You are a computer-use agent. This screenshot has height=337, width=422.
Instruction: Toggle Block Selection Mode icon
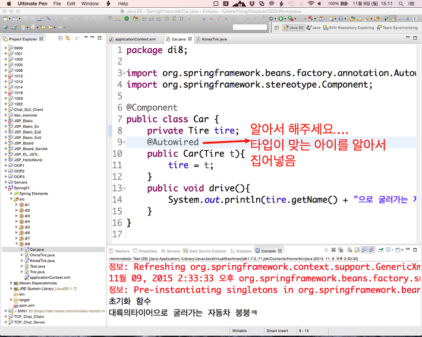408,18
